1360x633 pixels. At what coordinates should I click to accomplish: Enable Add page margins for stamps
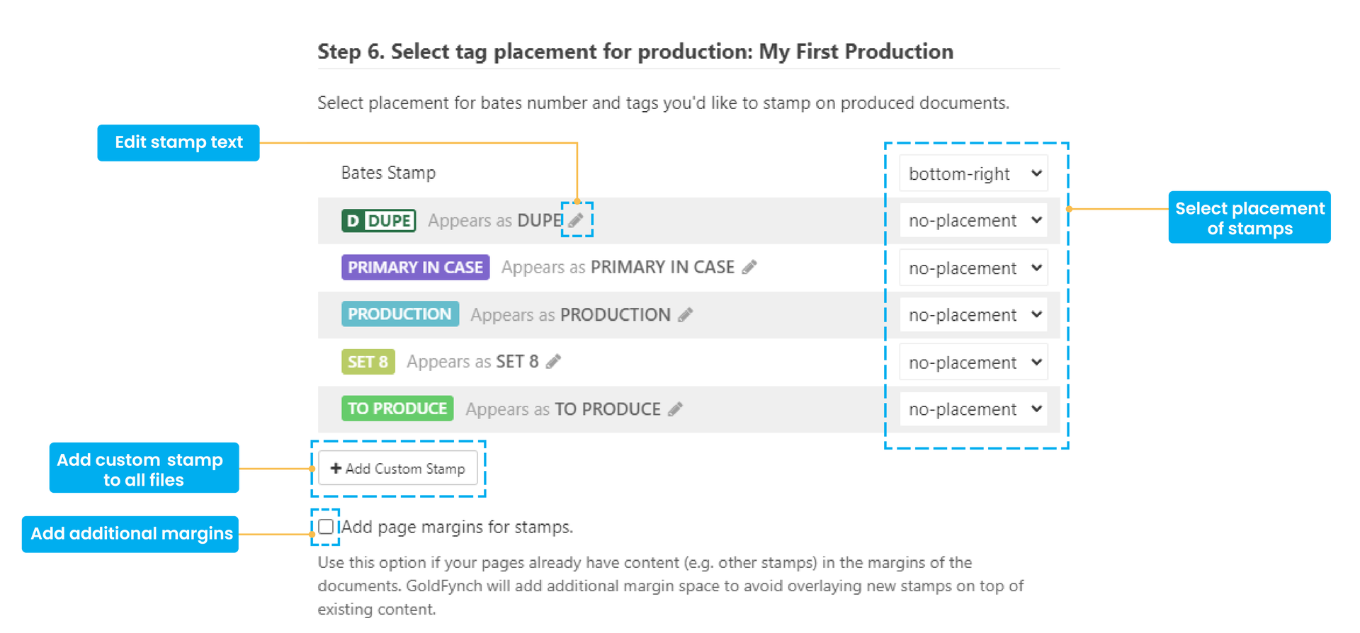[x=326, y=526]
